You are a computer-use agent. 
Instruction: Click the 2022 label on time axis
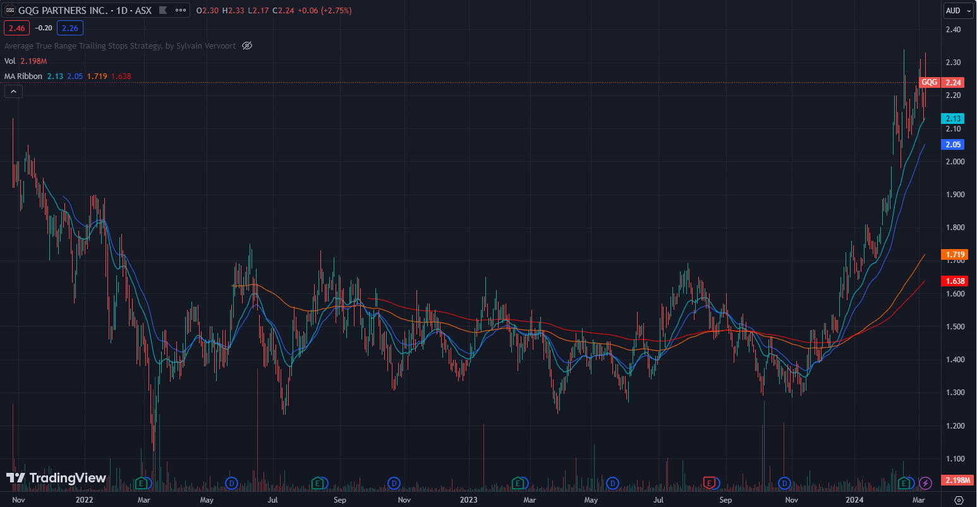84,500
